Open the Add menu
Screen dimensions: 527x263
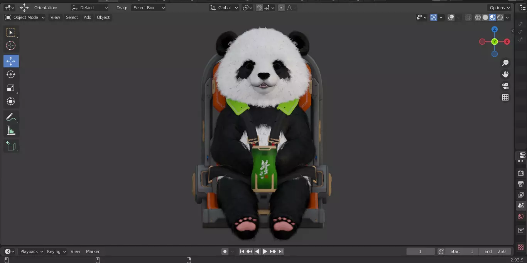tap(88, 17)
